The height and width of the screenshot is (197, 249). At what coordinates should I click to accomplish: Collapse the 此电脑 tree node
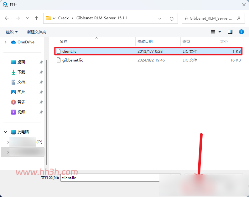tap(6, 132)
